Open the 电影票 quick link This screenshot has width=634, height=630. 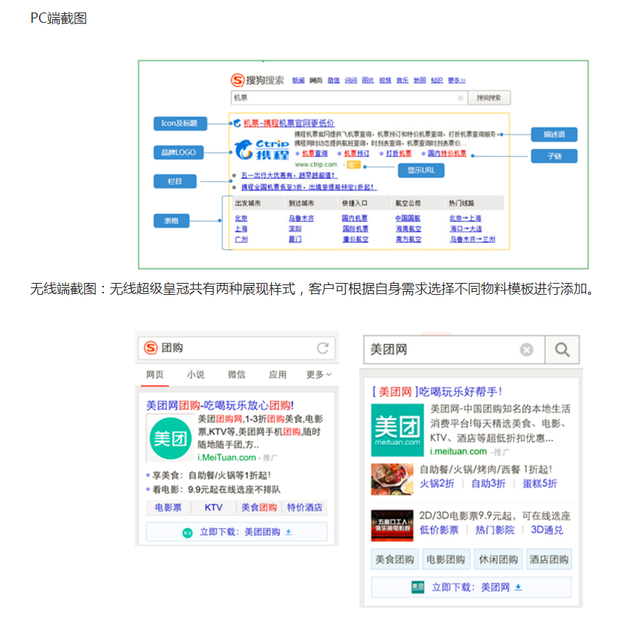[168, 508]
